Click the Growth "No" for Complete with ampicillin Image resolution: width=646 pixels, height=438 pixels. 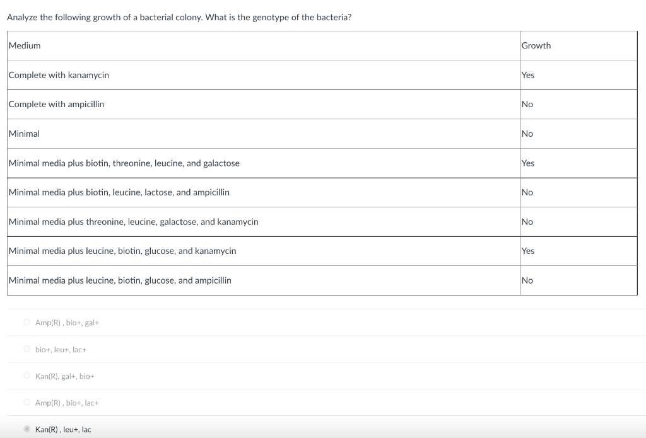coord(527,104)
